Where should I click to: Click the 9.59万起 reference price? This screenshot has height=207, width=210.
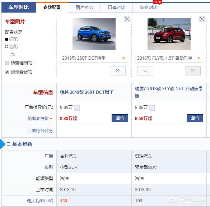(x=144, y=119)
